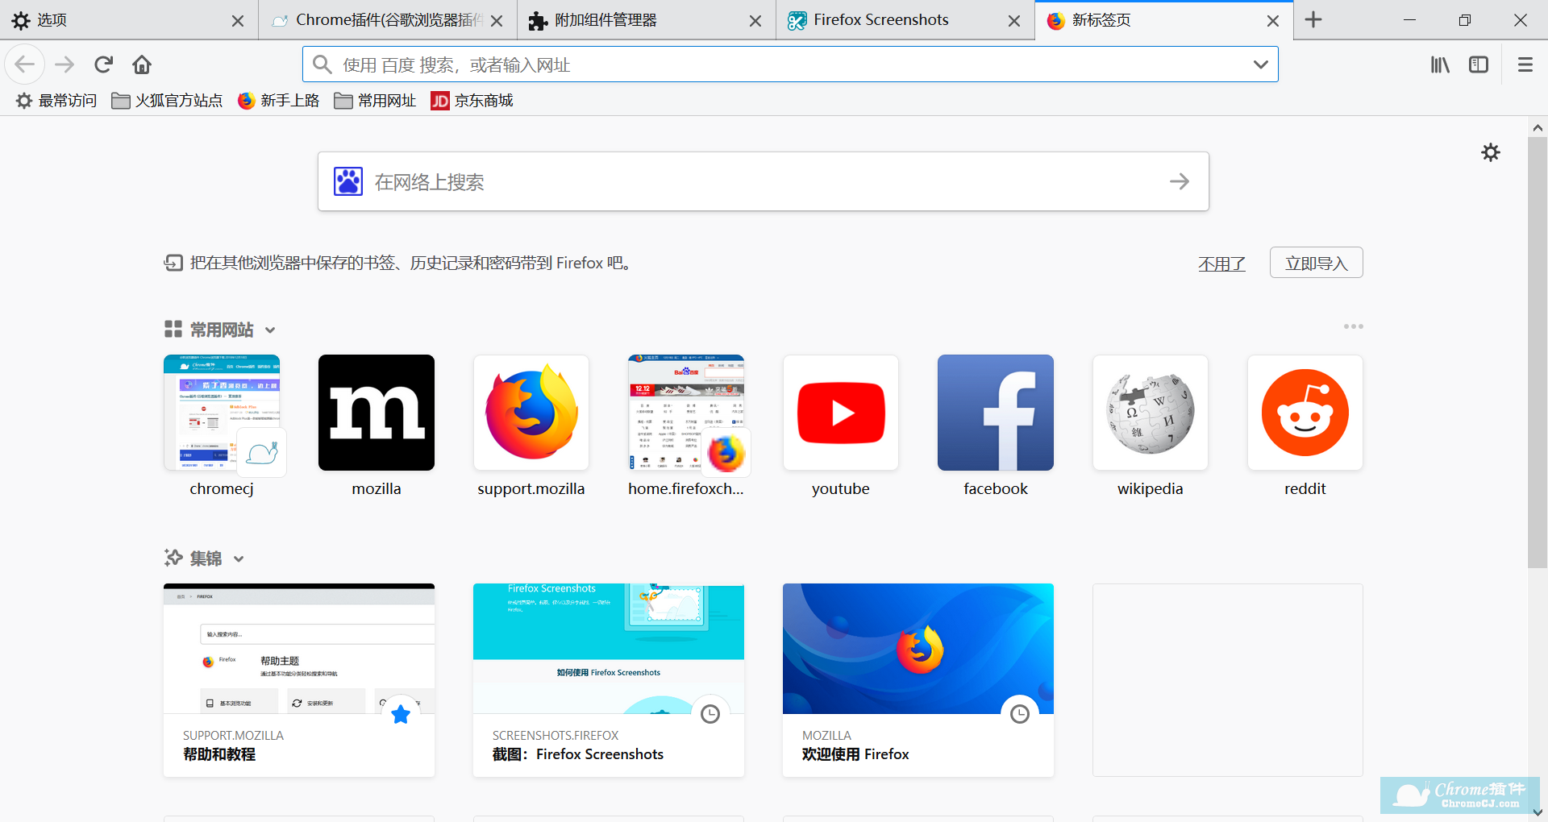Focus the 在网络上搜索 search box

tap(764, 181)
